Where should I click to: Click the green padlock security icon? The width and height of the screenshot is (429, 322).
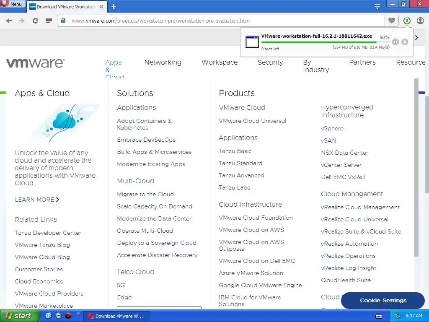pyautogui.click(x=63, y=21)
